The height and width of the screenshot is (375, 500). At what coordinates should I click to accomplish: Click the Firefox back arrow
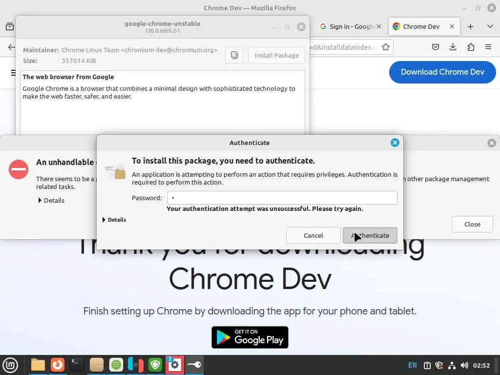[x=11, y=47]
